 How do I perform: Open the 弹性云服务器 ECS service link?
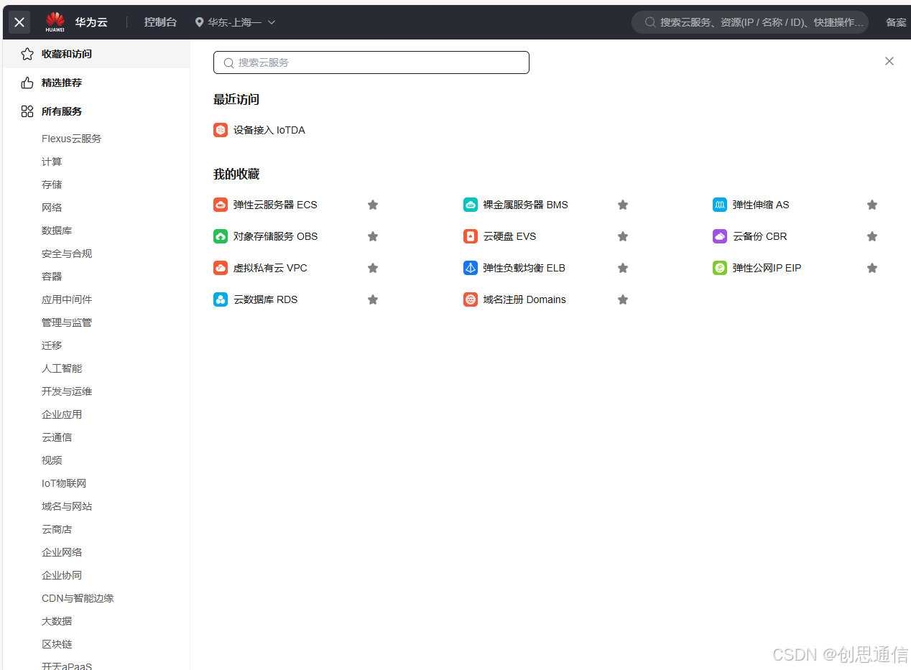coord(275,205)
